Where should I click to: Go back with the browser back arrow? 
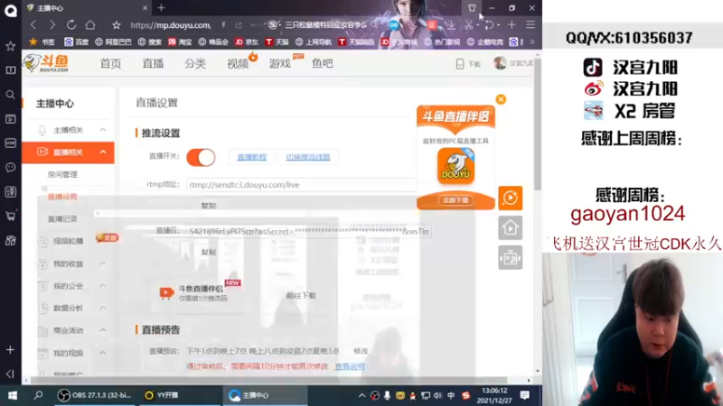click(33, 25)
